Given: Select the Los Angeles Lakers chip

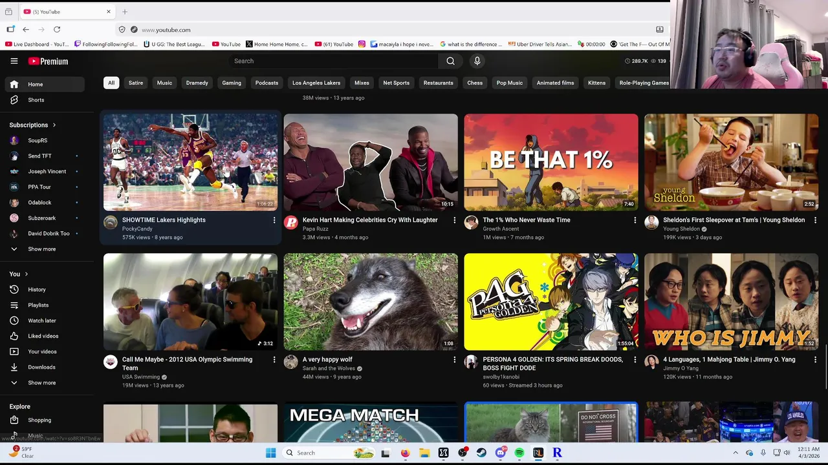Looking at the screenshot, I should tap(316, 83).
